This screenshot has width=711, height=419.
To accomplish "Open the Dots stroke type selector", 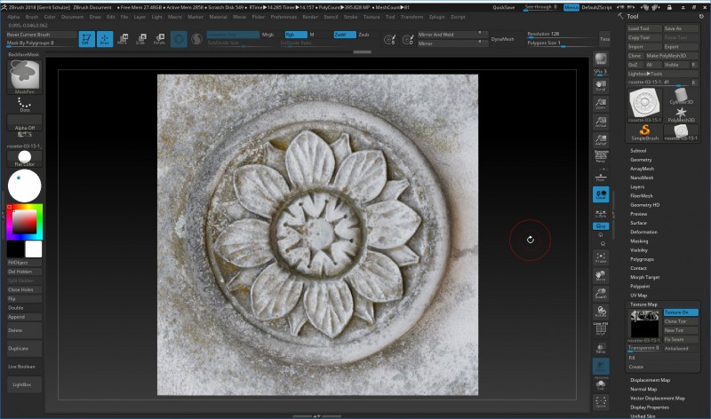I will click(x=25, y=105).
